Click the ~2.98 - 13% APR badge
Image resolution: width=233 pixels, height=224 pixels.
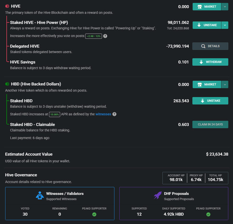pyautogui.click(x=94, y=36)
